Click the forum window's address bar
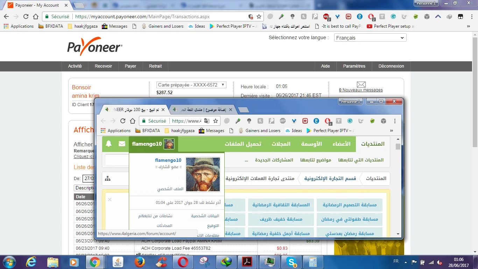This screenshot has height=269, width=478. coord(187,121)
